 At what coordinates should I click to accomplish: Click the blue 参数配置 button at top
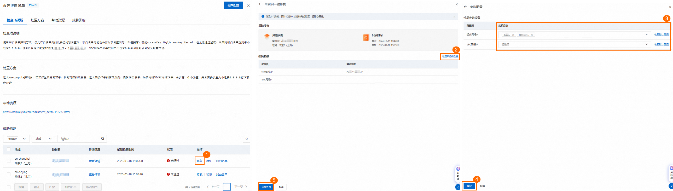(233, 5)
